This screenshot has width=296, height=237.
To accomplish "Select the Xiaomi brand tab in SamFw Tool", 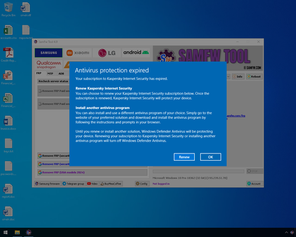I will click(x=78, y=53).
